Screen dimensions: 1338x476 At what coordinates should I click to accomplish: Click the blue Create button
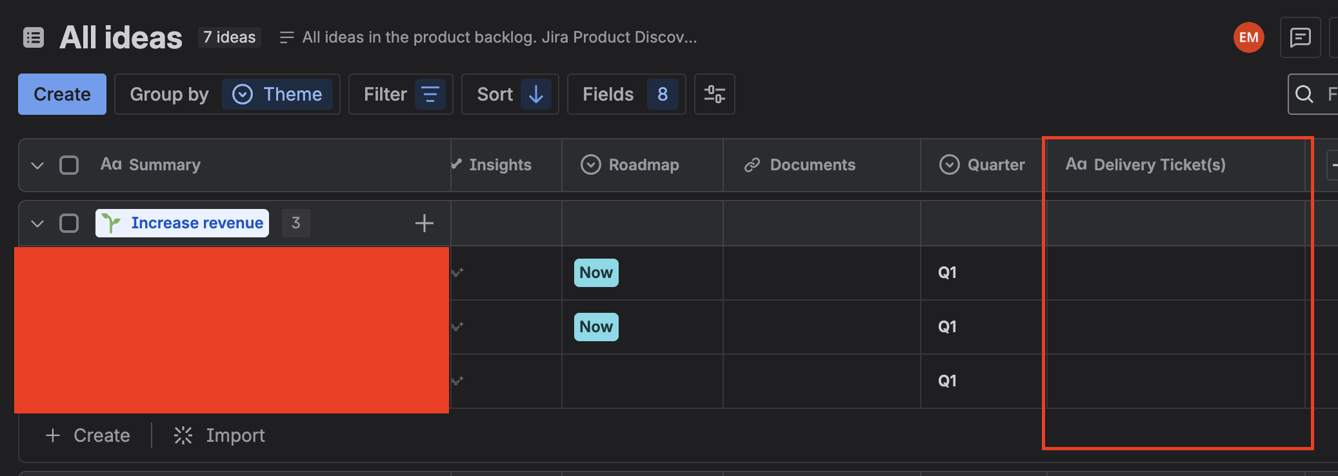(x=62, y=94)
